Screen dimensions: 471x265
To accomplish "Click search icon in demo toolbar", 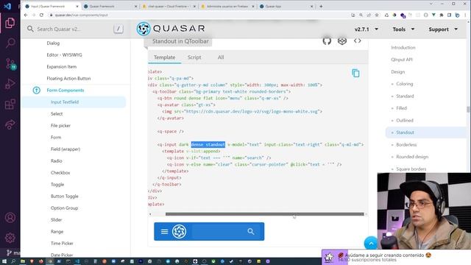I will [x=251, y=232].
